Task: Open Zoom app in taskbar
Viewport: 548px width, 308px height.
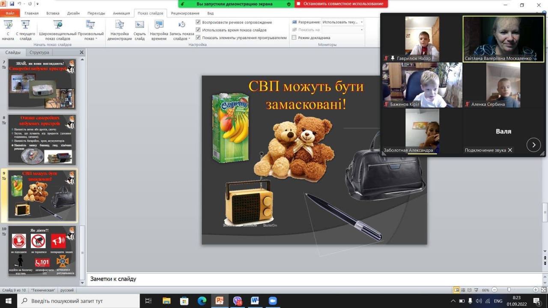Action: tap(273, 301)
